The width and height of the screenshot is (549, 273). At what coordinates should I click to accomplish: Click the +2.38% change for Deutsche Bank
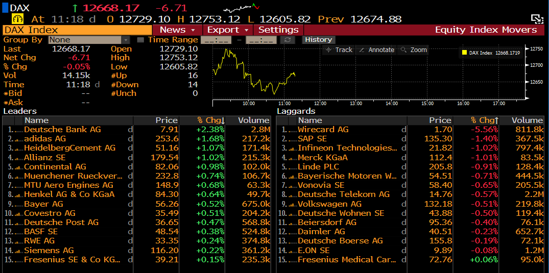[x=211, y=130]
